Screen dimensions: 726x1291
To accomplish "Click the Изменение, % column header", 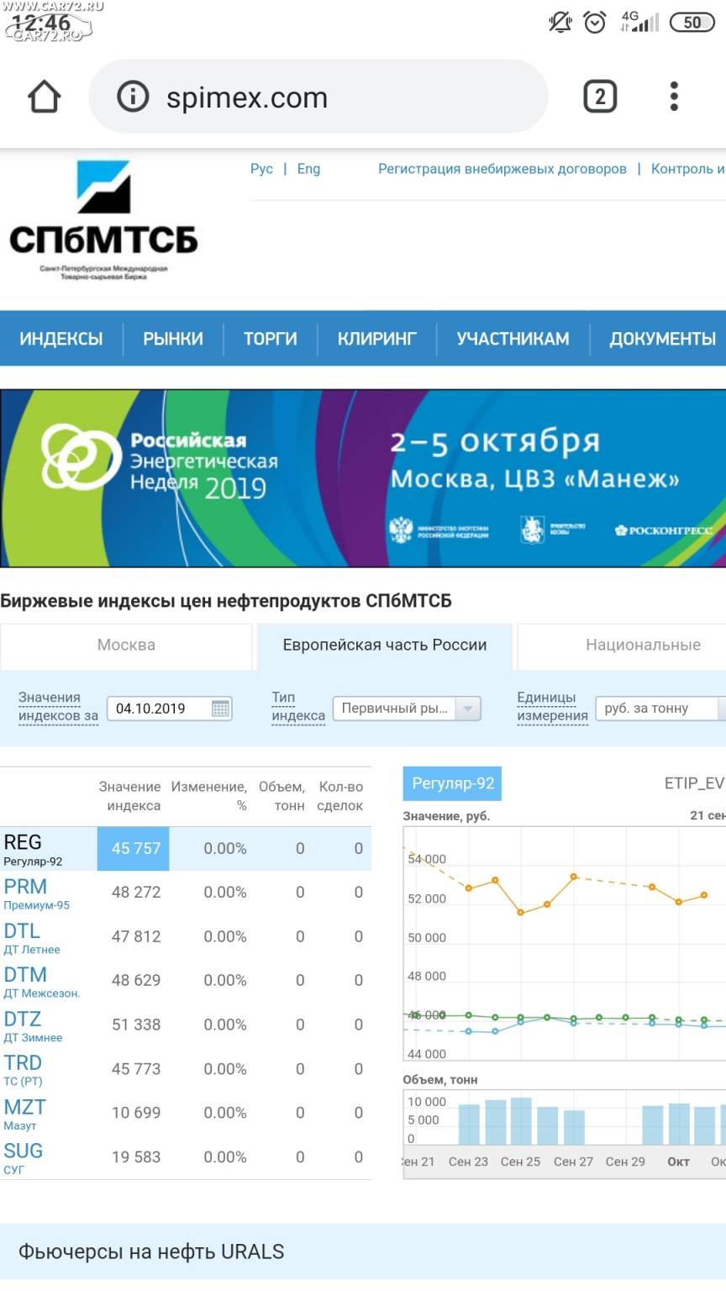I will pos(209,796).
